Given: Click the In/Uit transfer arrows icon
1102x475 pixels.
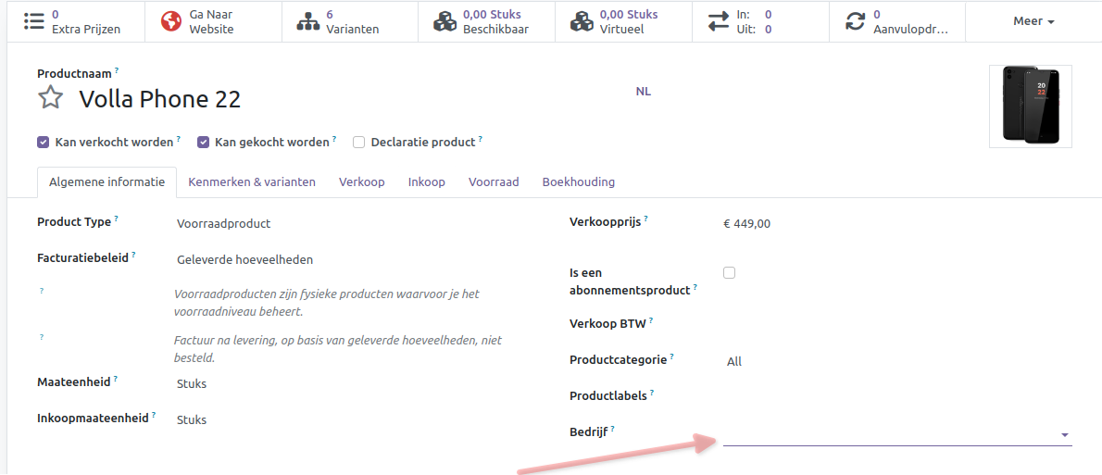Looking at the screenshot, I should click(718, 21).
